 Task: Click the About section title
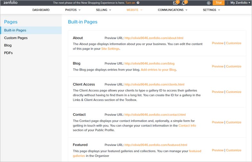point(78,38)
